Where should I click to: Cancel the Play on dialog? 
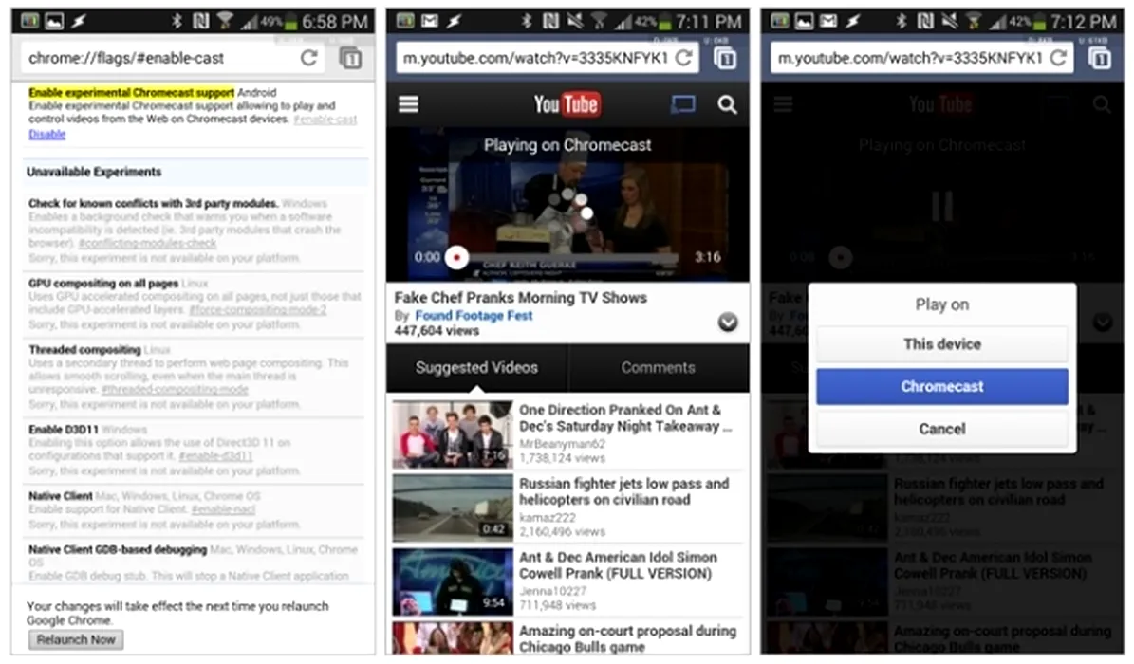tap(942, 429)
